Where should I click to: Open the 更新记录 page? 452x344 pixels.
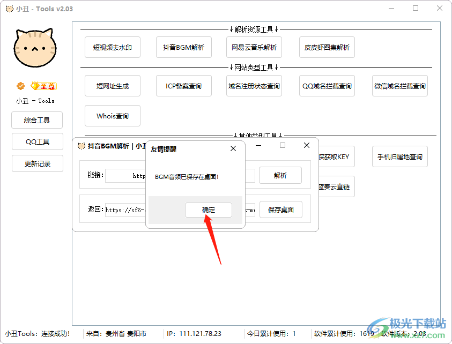pos(38,163)
